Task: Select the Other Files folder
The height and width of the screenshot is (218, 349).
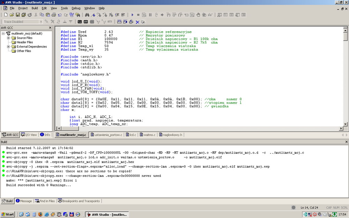Action: pos(24,51)
